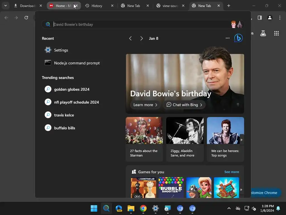
Task: Open recent Node.js command prompt
Action: (80, 63)
